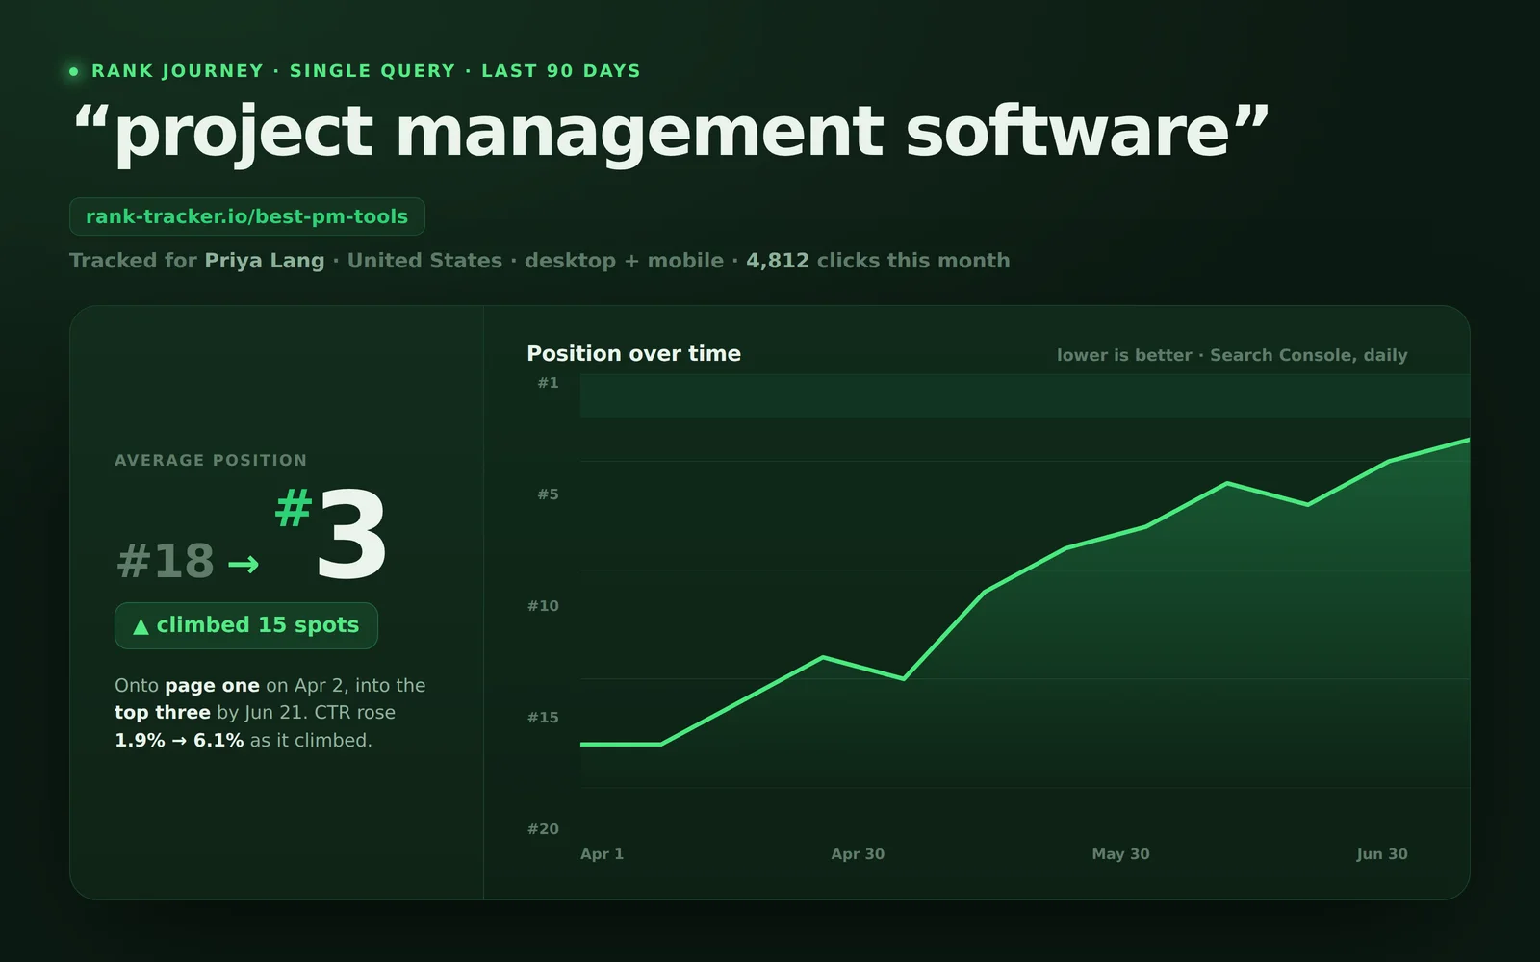Click the '#15' y-axis label
The width and height of the screenshot is (1540, 962).
543,718
